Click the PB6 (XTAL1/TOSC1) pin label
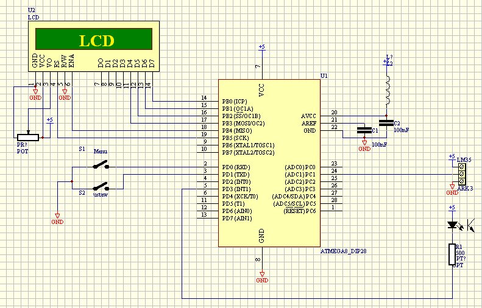Image resolution: width=482 pixels, height=308 pixels. click(249, 145)
